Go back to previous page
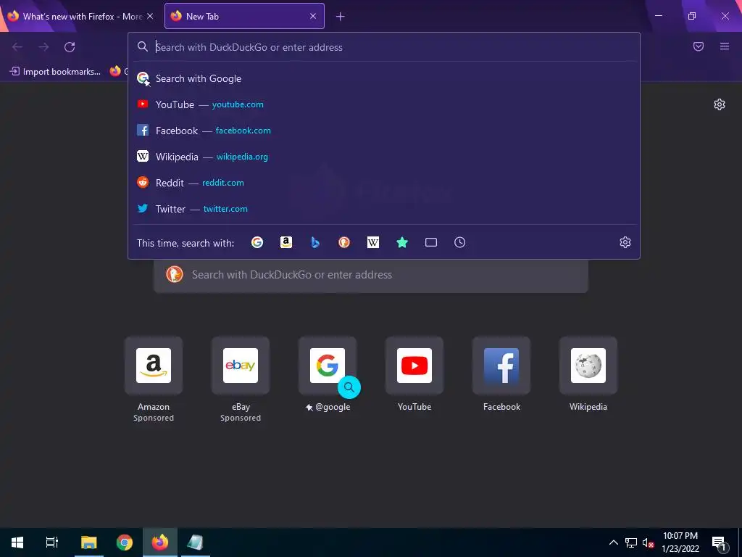742x557 pixels. pos(17,47)
